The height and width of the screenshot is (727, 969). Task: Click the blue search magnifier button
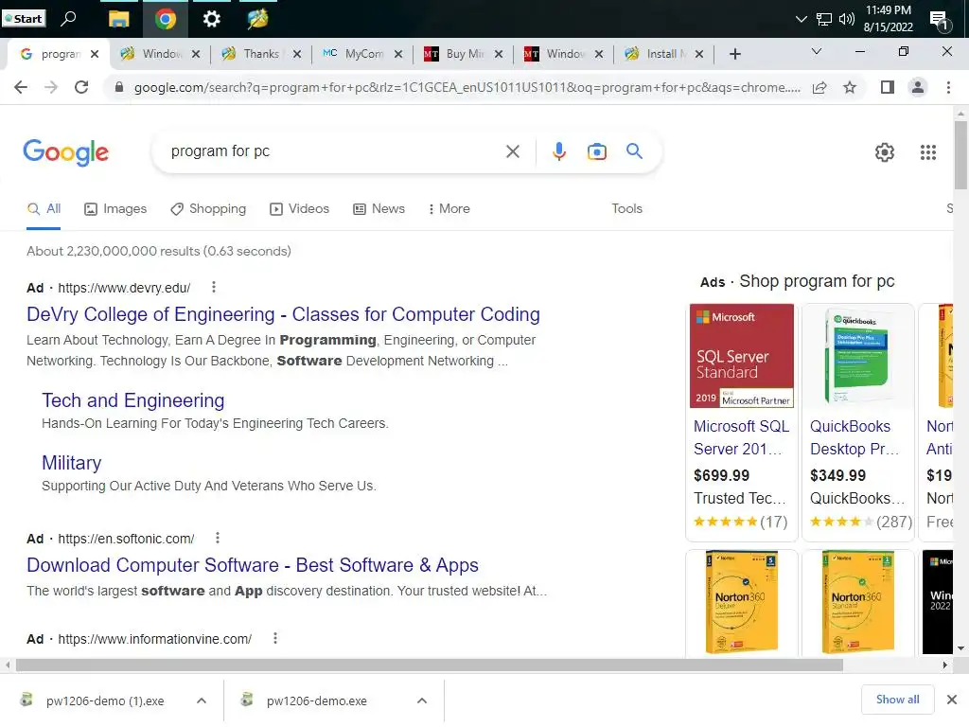pyautogui.click(x=634, y=151)
